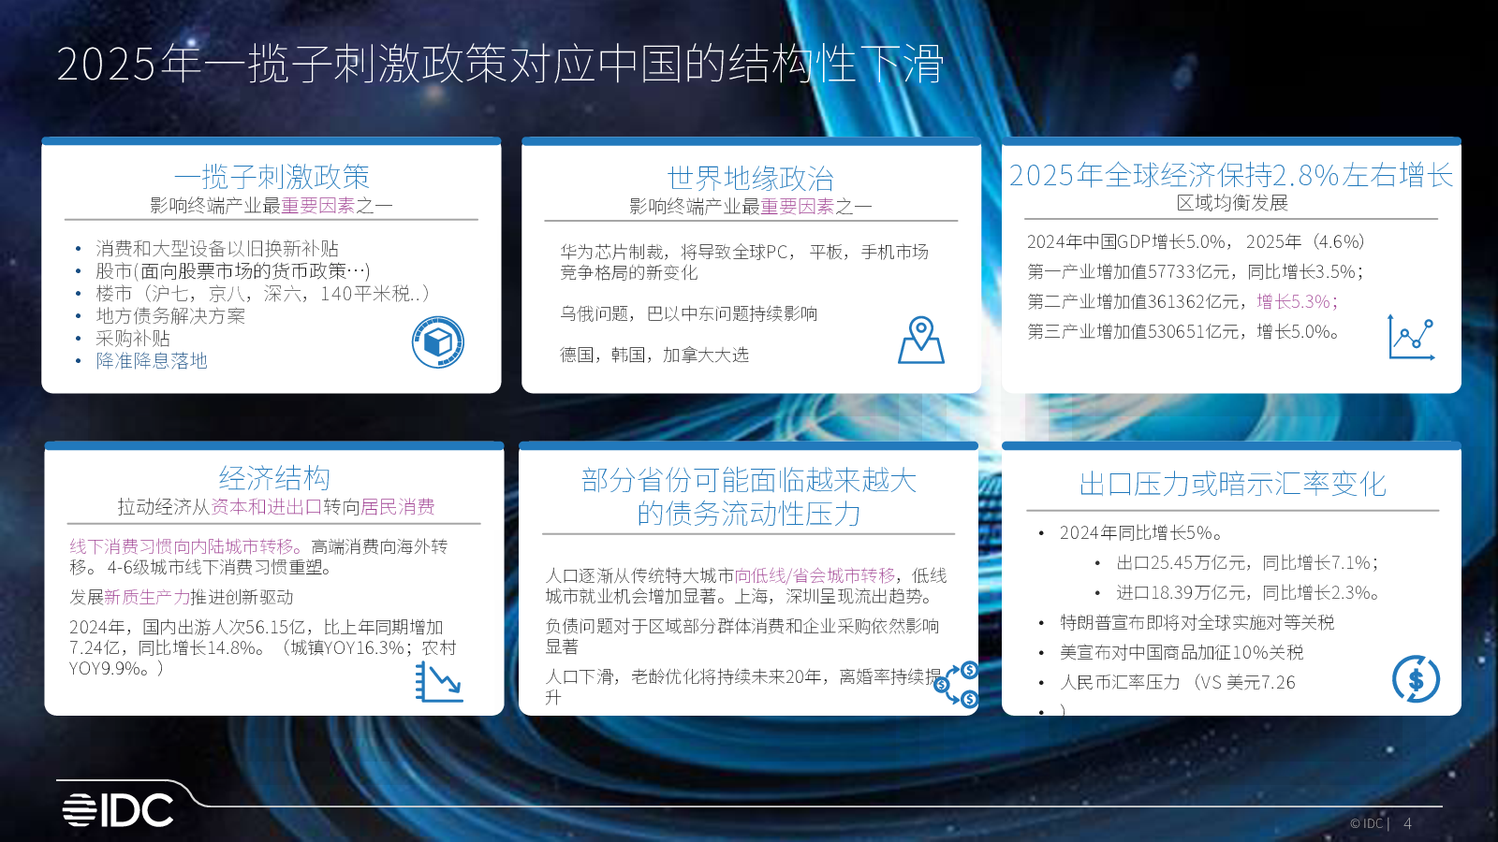
Task: Click bullet 股市(面向股票市场的货币政策…)
Action: [233, 271]
